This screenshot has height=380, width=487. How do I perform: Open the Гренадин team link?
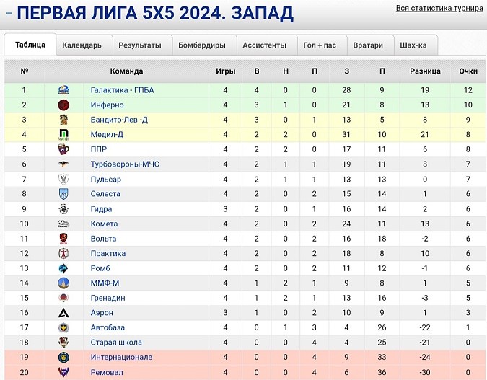click(108, 298)
